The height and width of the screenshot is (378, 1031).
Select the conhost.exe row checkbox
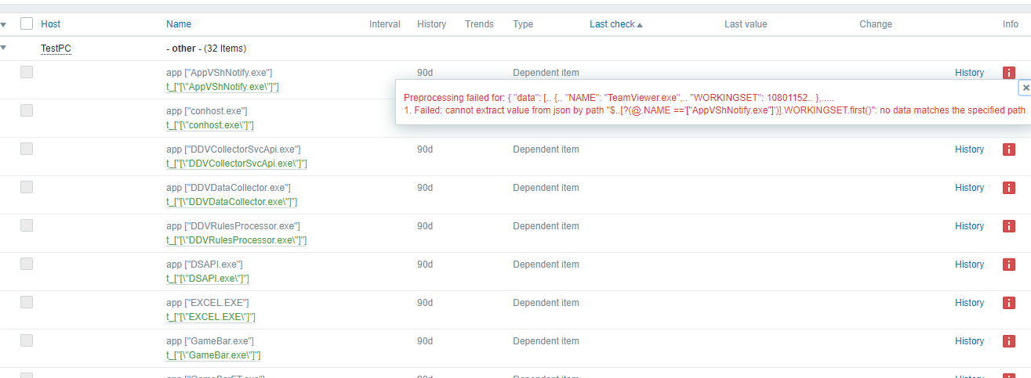point(27,110)
